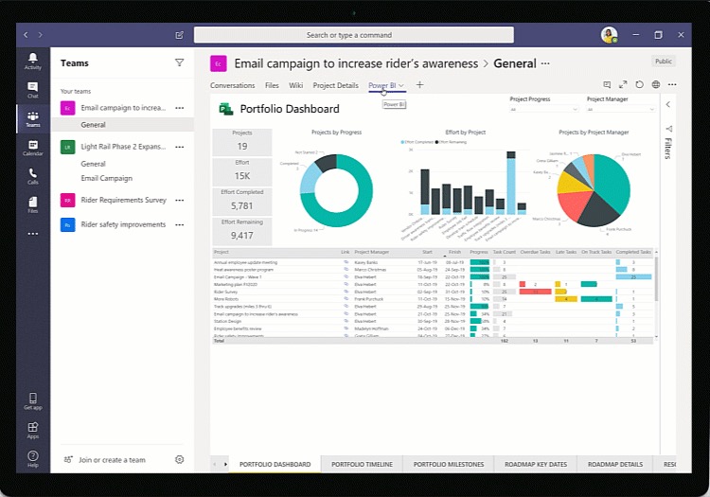This screenshot has height=497, width=710.
Task: Click the search or type a command box
Action: pos(354,35)
